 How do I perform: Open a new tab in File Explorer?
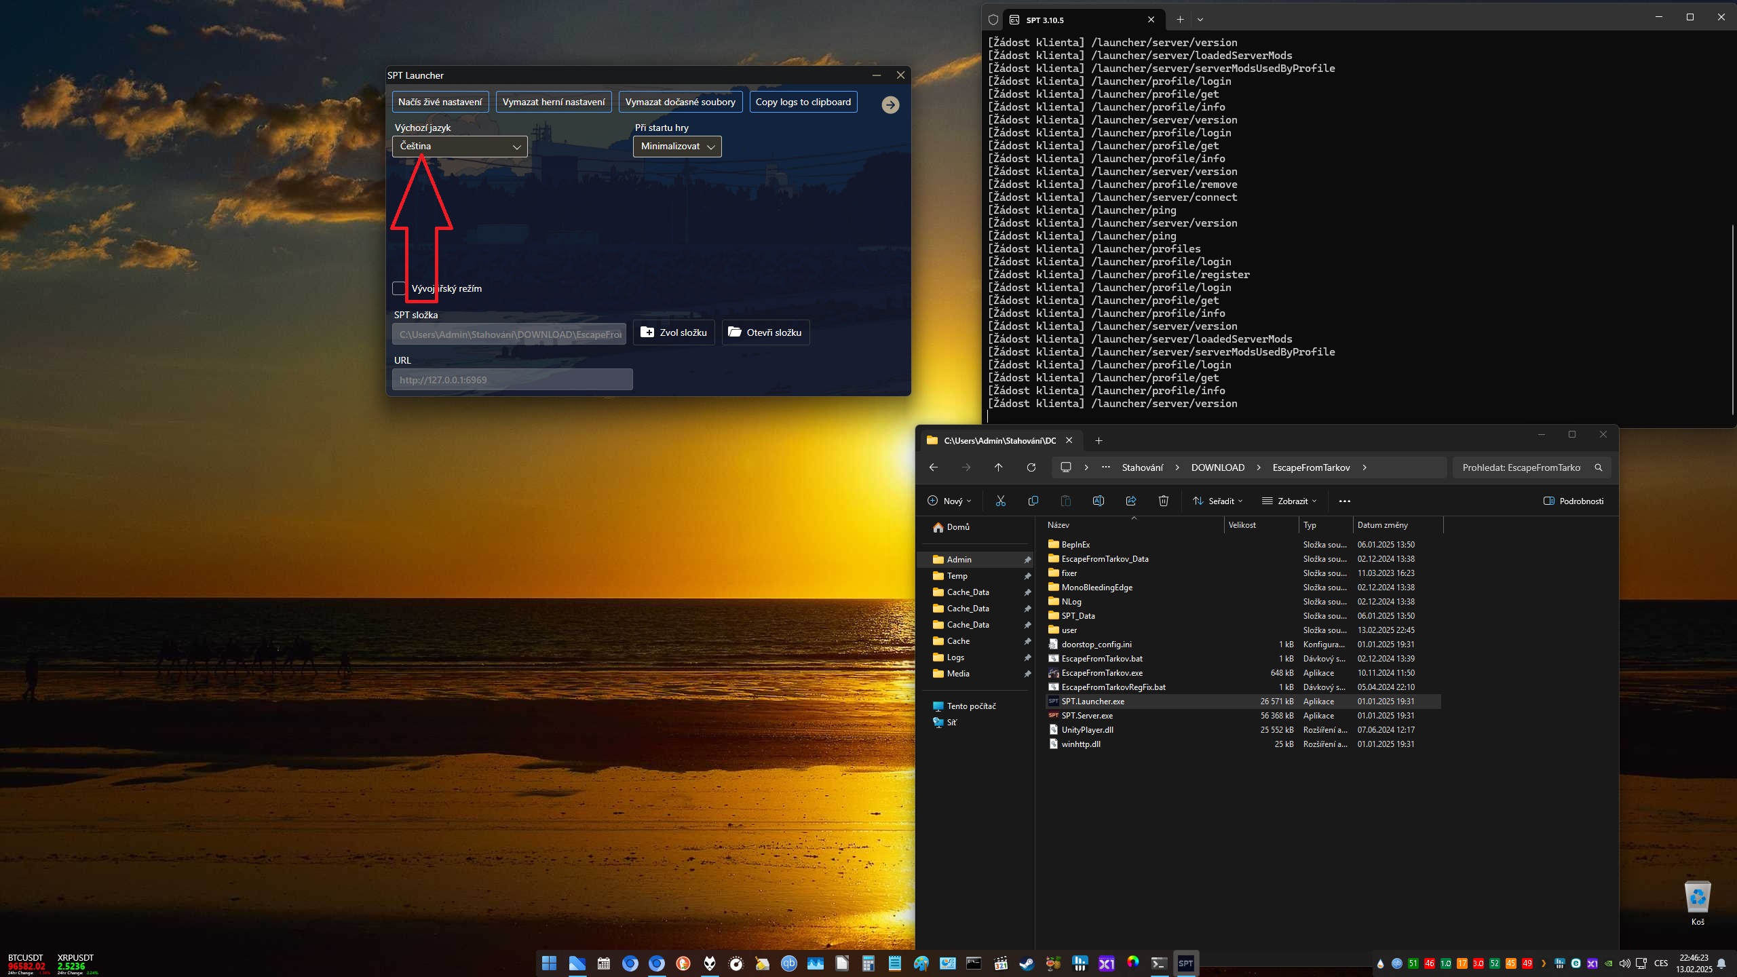tap(1099, 441)
